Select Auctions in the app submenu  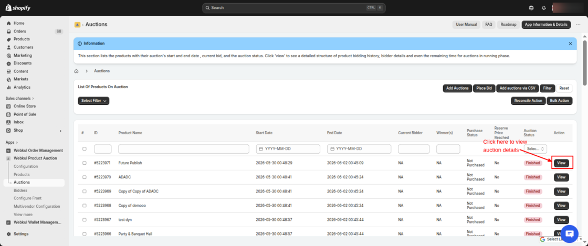click(x=22, y=183)
